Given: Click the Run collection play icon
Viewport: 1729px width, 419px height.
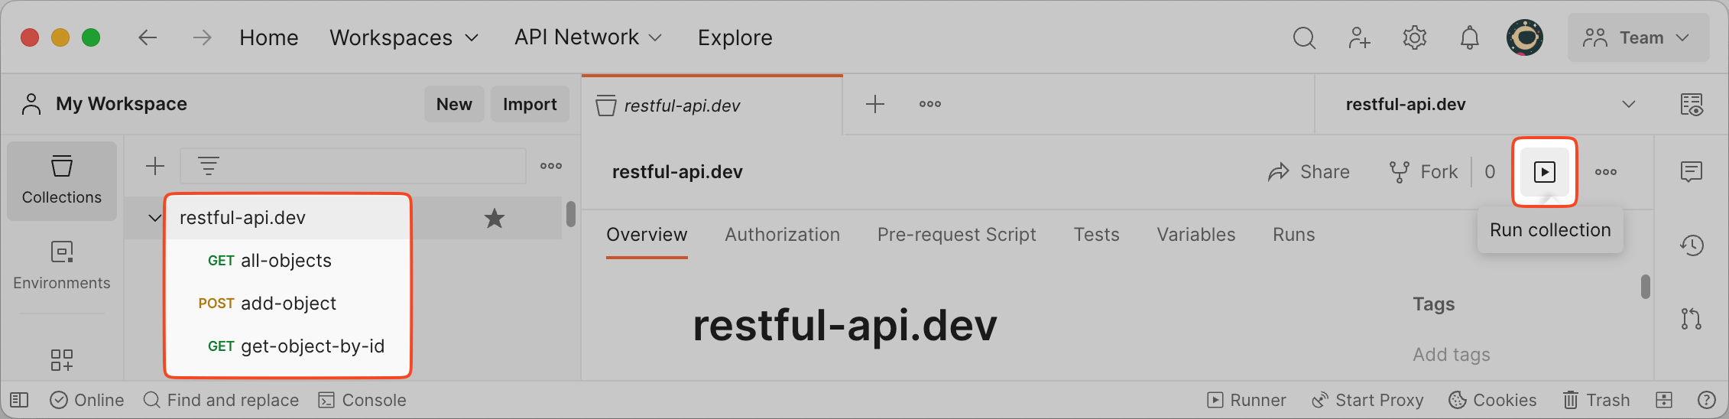Looking at the screenshot, I should [1544, 172].
